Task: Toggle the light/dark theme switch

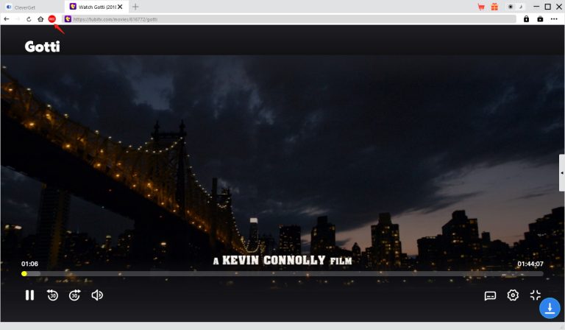Action: pyautogui.click(x=514, y=7)
